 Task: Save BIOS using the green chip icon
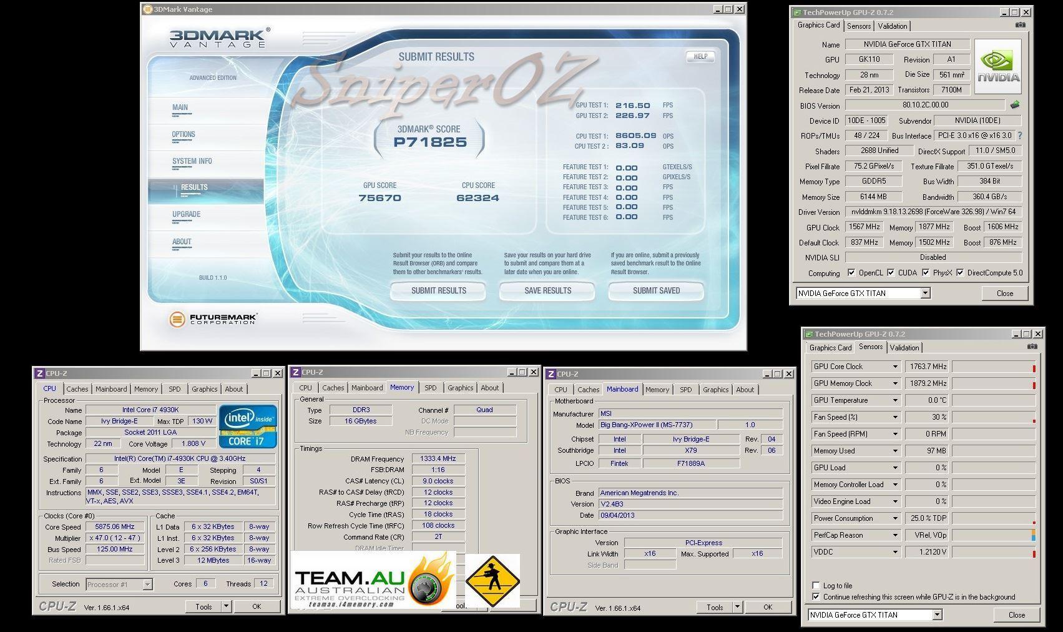click(1015, 105)
